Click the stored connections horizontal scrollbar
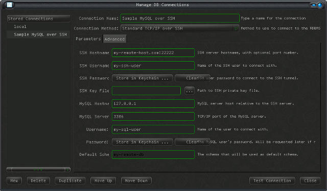Screen dimensions: 327x191 [38, 170]
